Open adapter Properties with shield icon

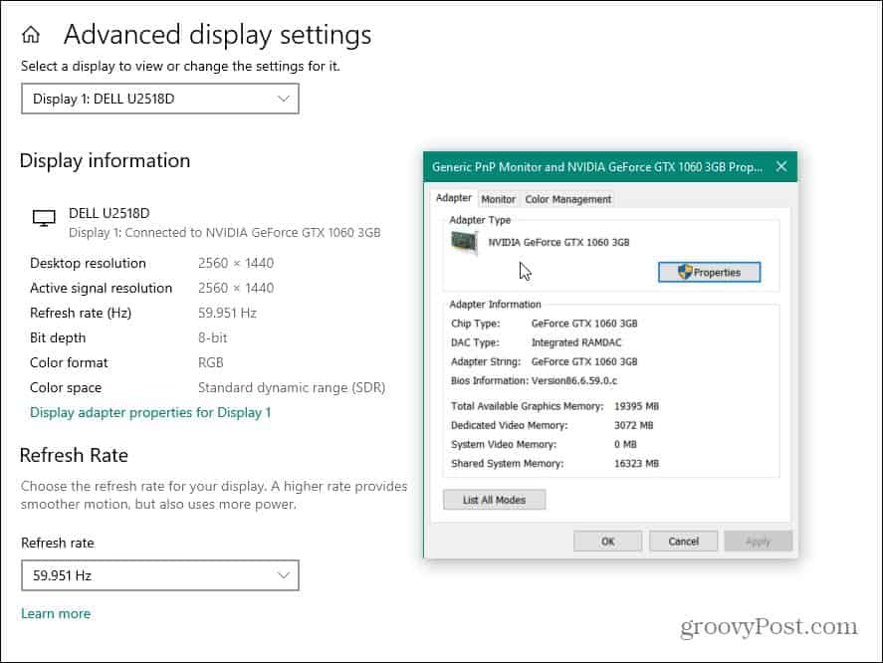709,272
